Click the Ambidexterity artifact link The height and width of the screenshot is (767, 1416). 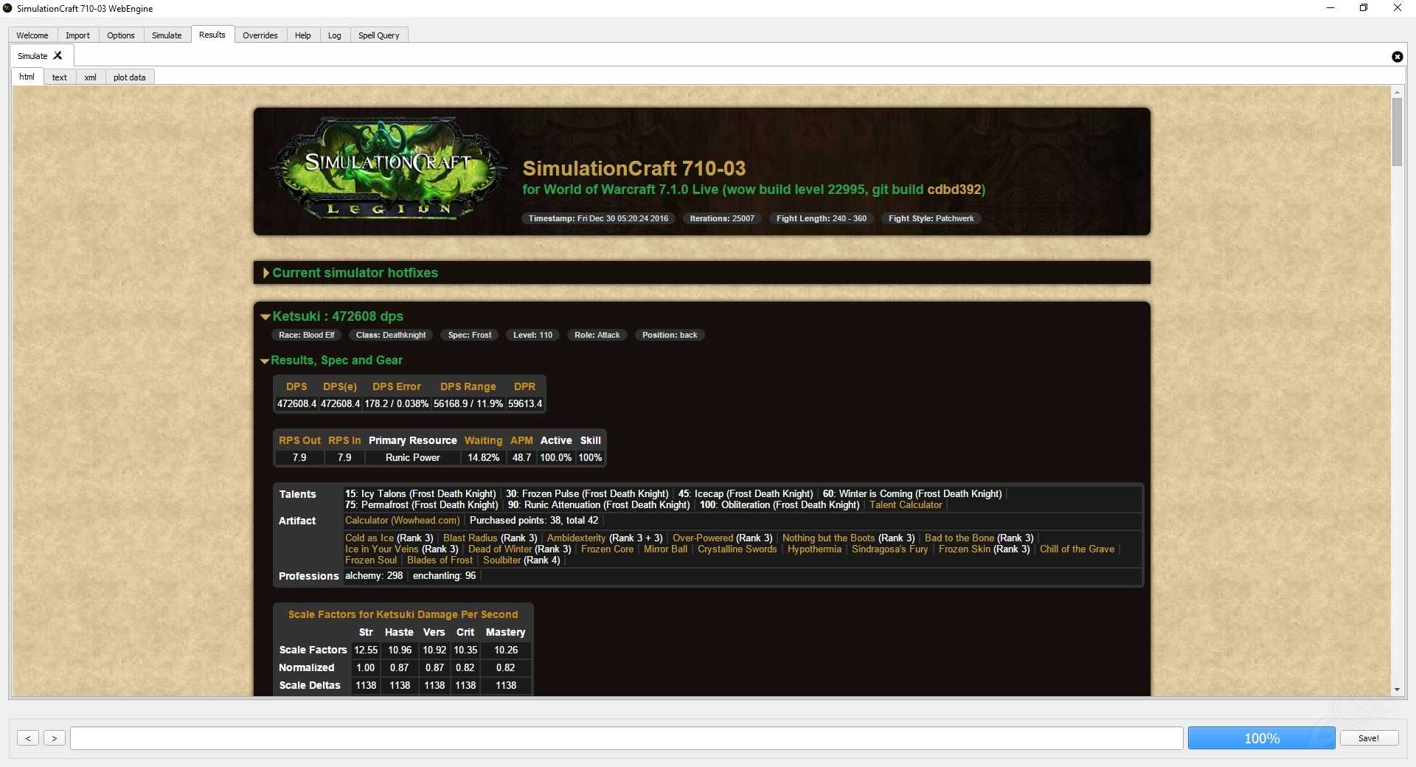[576, 538]
